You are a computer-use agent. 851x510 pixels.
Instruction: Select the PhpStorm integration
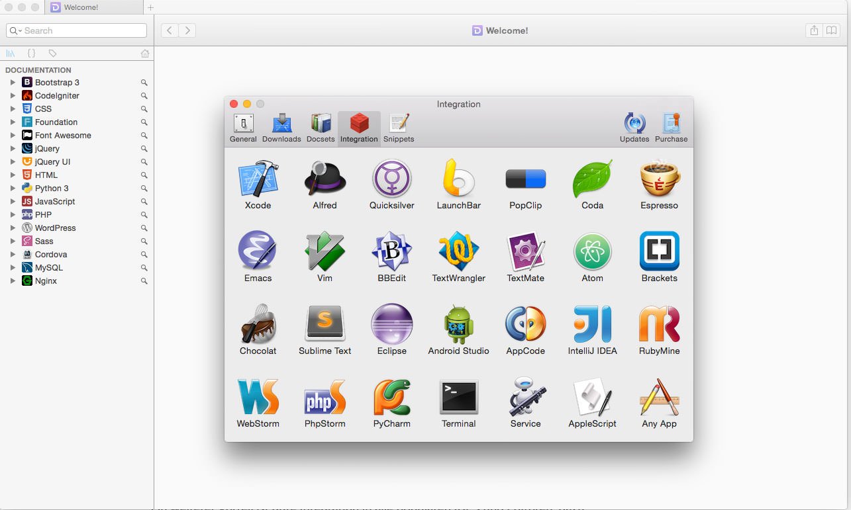pos(325,396)
